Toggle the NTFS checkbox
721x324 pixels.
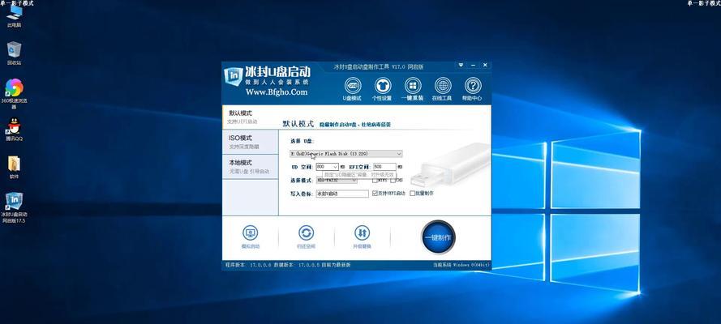(375, 181)
